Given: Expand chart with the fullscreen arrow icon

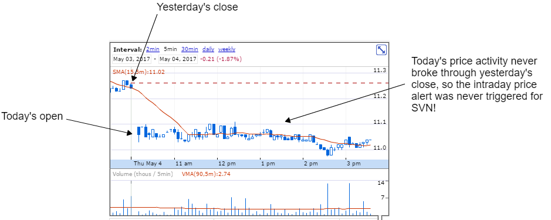Looking at the screenshot, I should coord(381,50).
